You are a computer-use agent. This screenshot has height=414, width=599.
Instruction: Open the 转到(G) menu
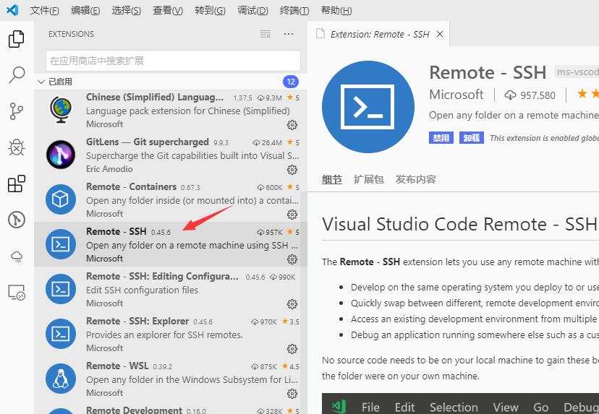[x=210, y=10]
